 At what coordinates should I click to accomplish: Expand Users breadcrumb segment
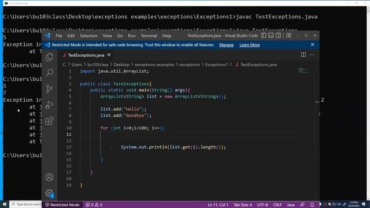click(77, 64)
